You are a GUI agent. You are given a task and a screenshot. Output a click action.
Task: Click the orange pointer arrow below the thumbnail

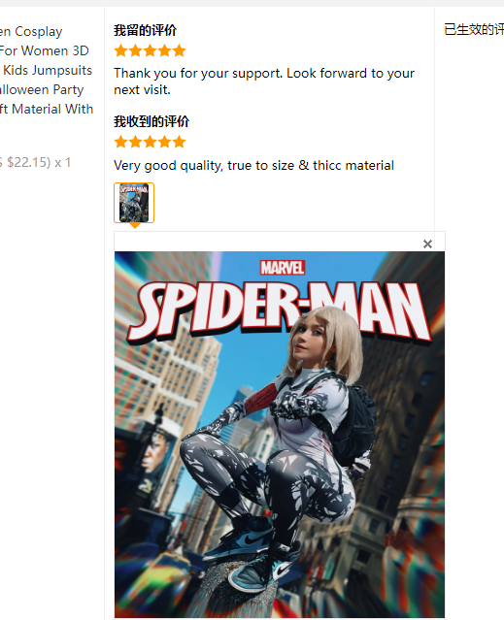[135, 226]
